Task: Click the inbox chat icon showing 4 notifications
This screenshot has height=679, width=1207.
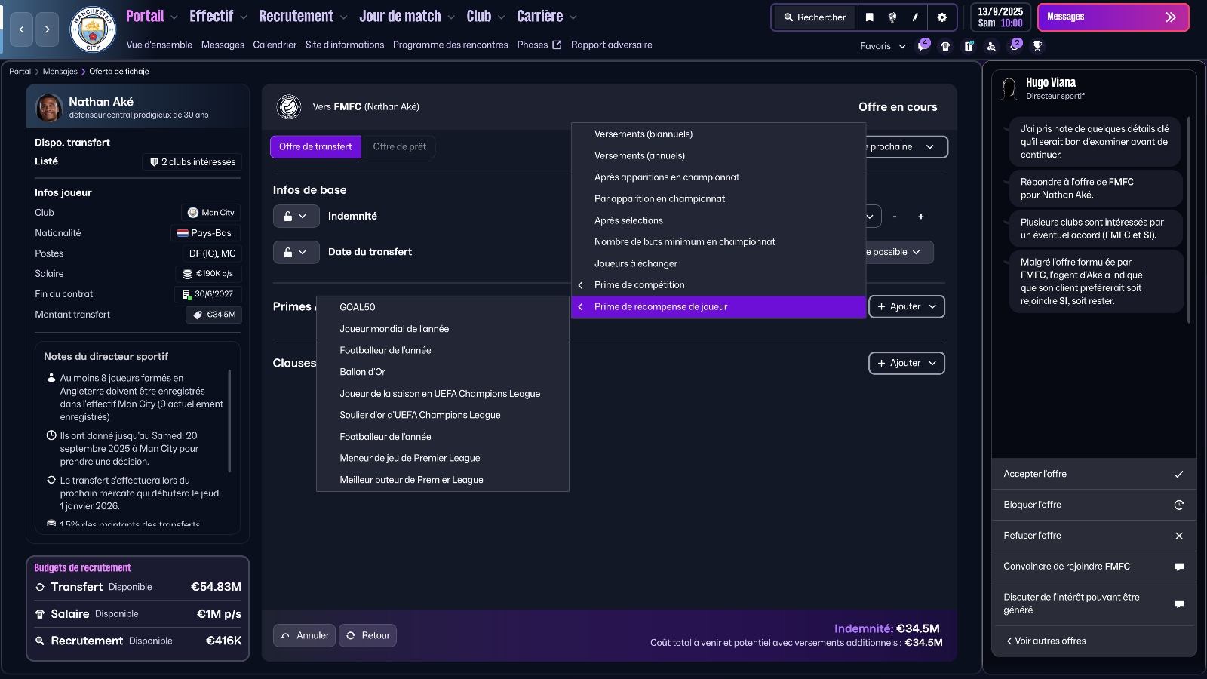Action: (x=923, y=47)
